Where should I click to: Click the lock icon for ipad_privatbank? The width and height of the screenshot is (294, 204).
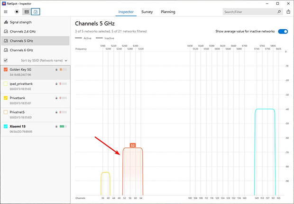point(56,84)
